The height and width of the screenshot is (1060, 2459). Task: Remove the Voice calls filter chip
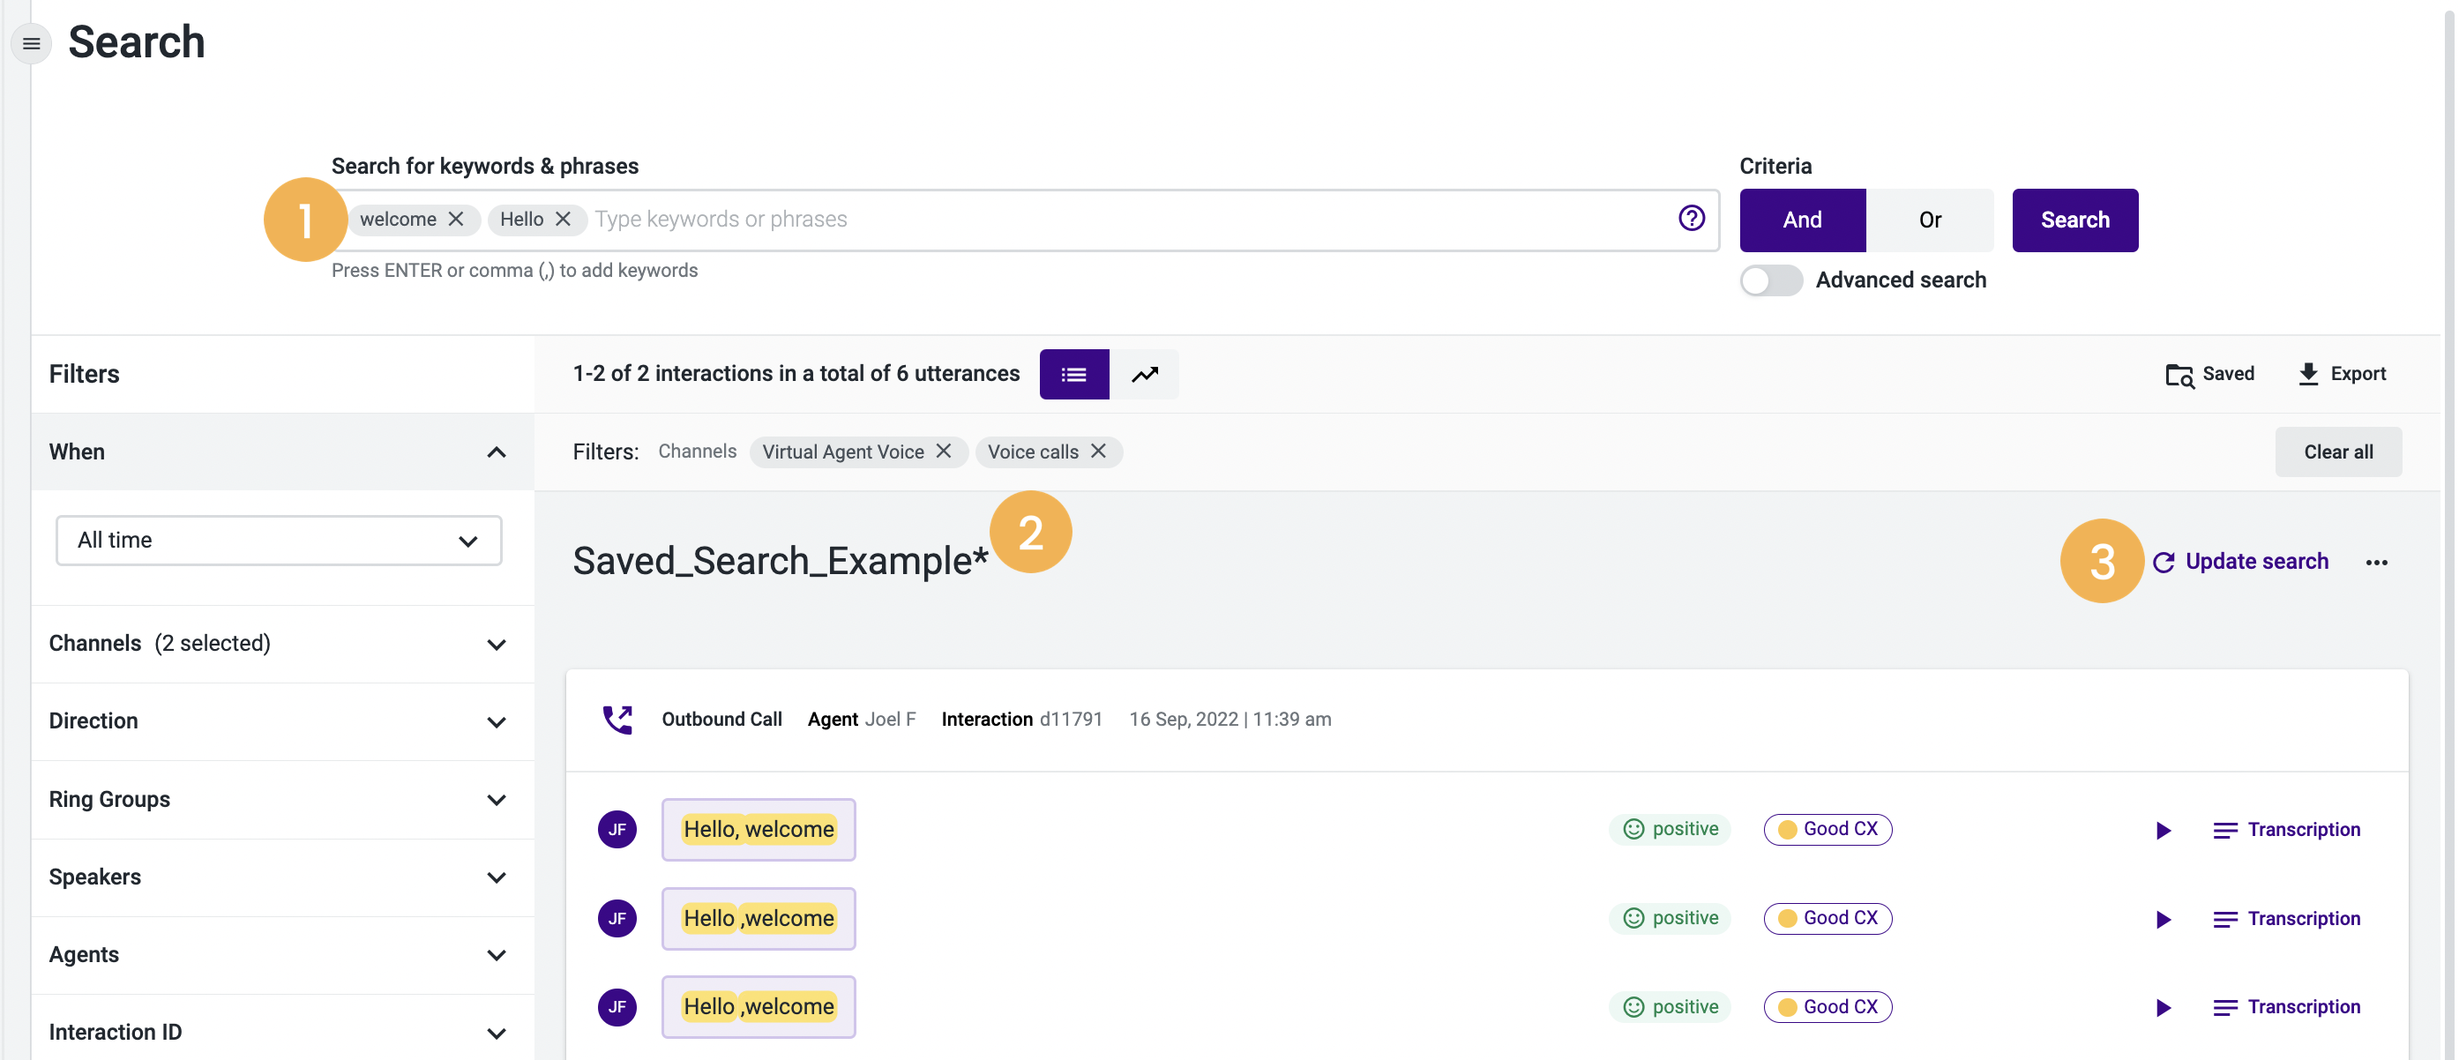tap(1100, 452)
